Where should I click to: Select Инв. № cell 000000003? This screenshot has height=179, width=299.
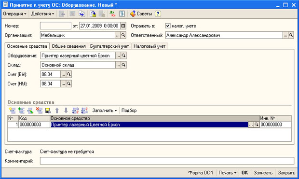[275, 124]
